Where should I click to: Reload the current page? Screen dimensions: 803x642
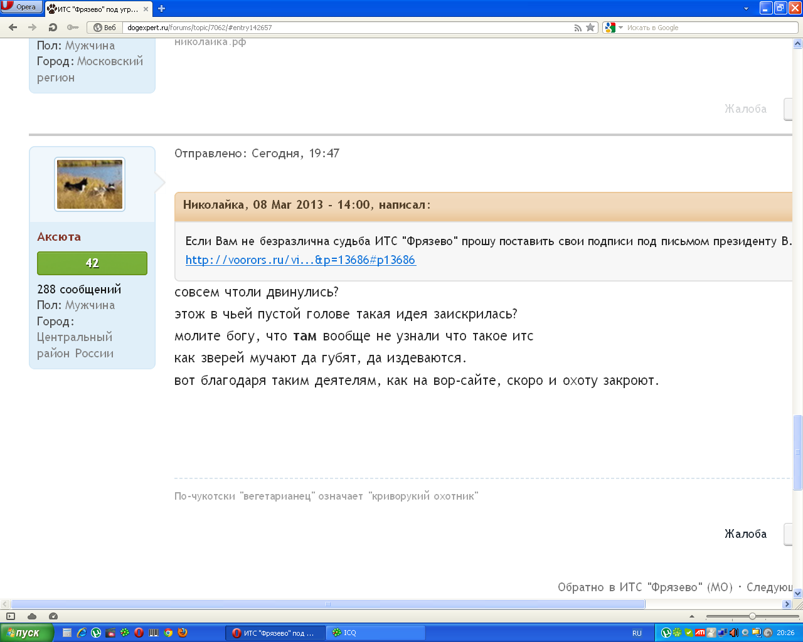(53, 28)
